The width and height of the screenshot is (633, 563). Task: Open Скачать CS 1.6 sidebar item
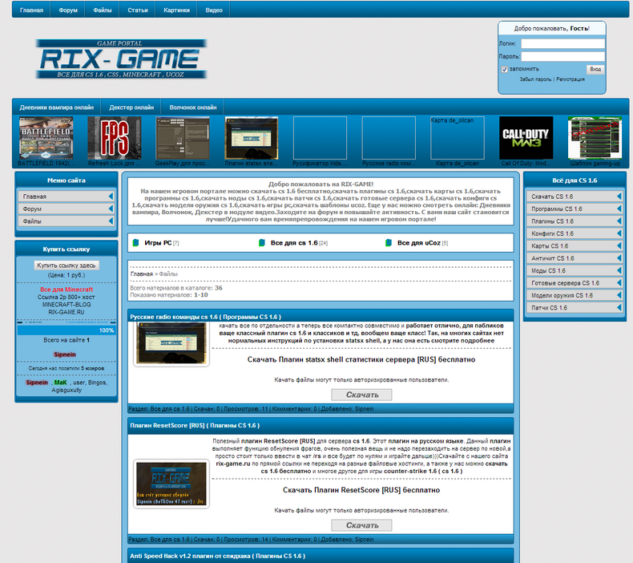coord(575,196)
